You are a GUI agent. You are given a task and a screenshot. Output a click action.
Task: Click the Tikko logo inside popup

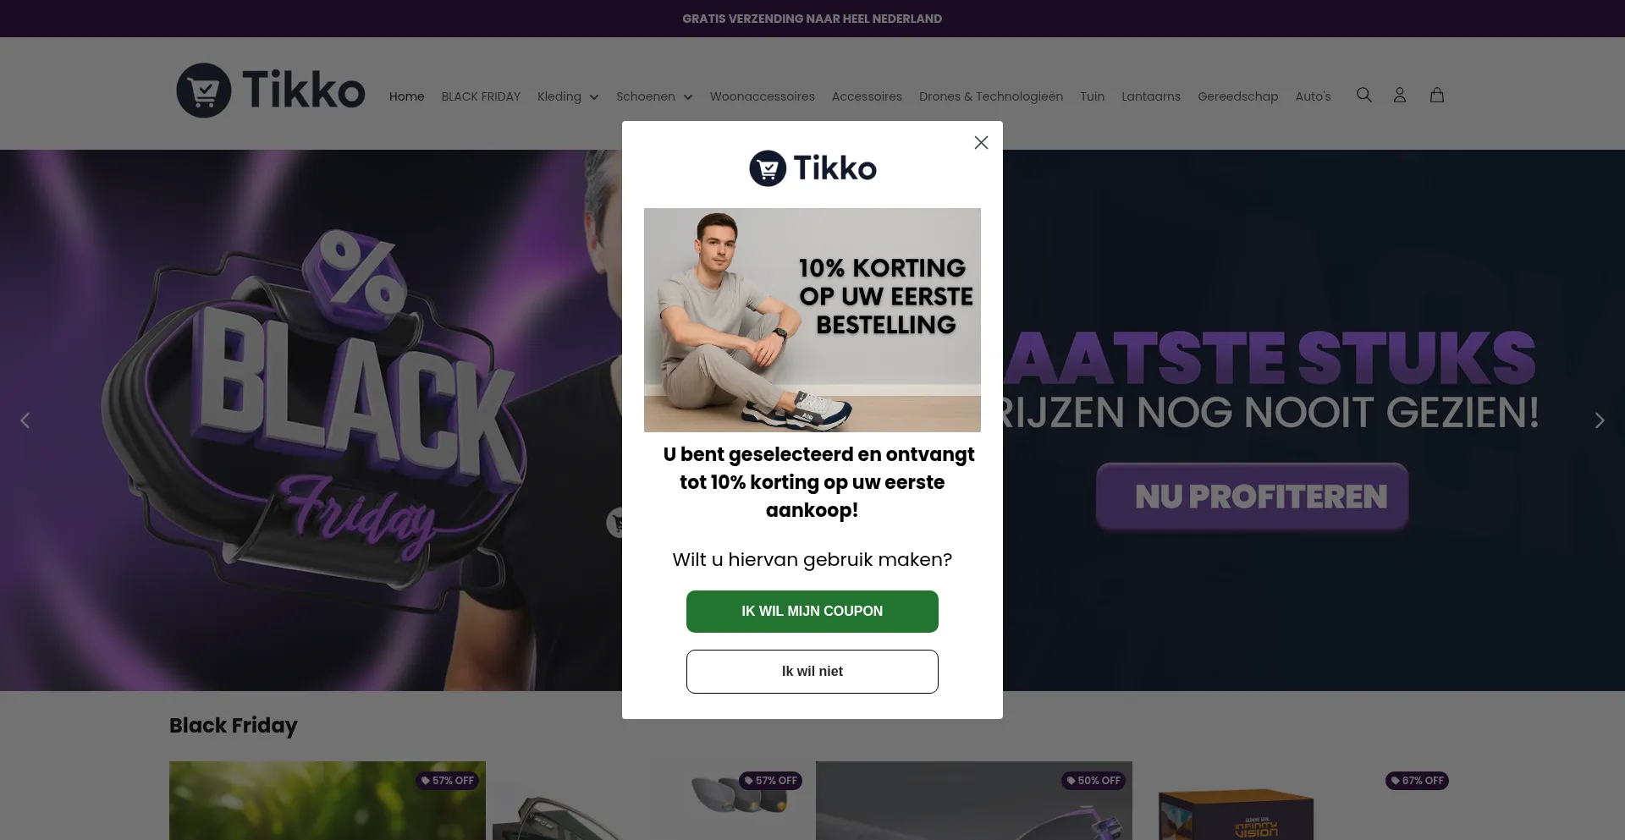click(812, 168)
